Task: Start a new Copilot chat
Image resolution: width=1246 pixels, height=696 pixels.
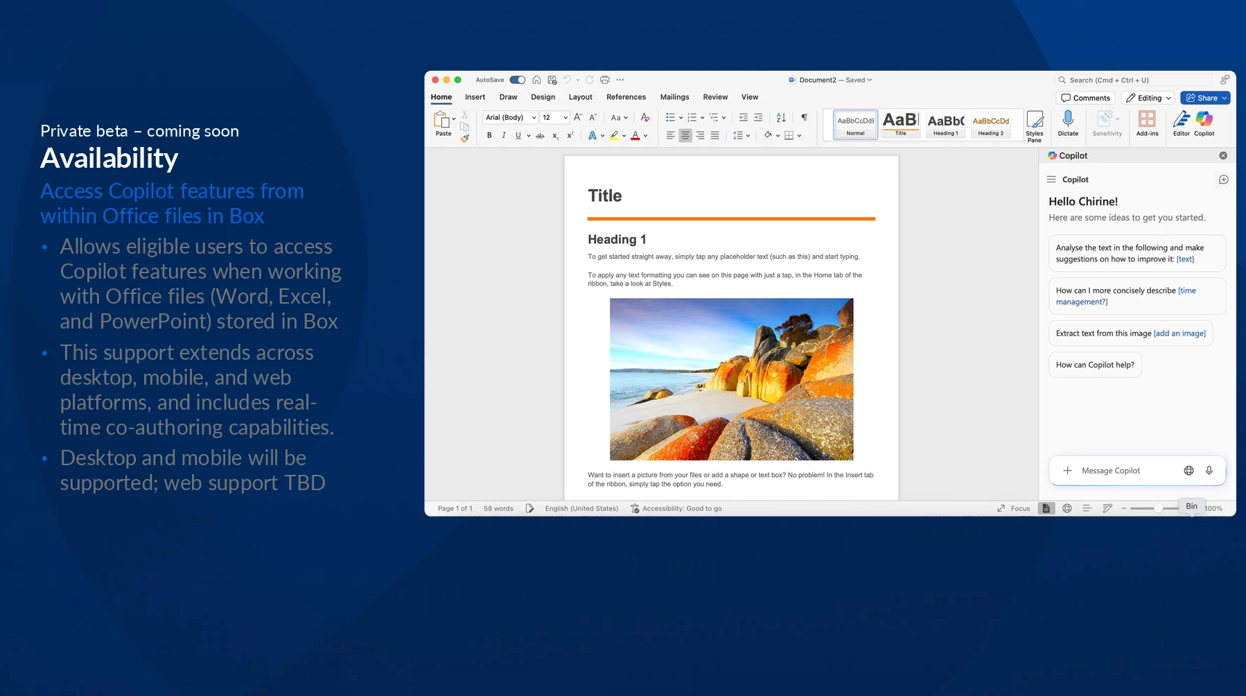Action: click(1224, 180)
